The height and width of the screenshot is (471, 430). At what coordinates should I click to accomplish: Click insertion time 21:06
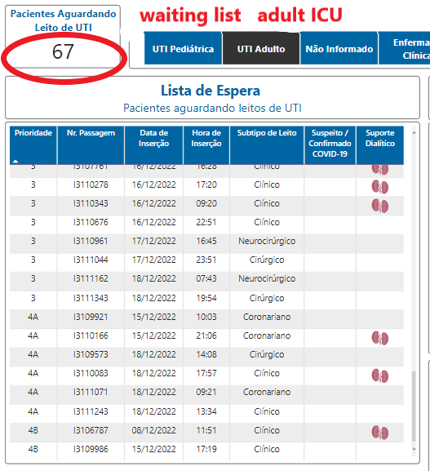coord(206,335)
